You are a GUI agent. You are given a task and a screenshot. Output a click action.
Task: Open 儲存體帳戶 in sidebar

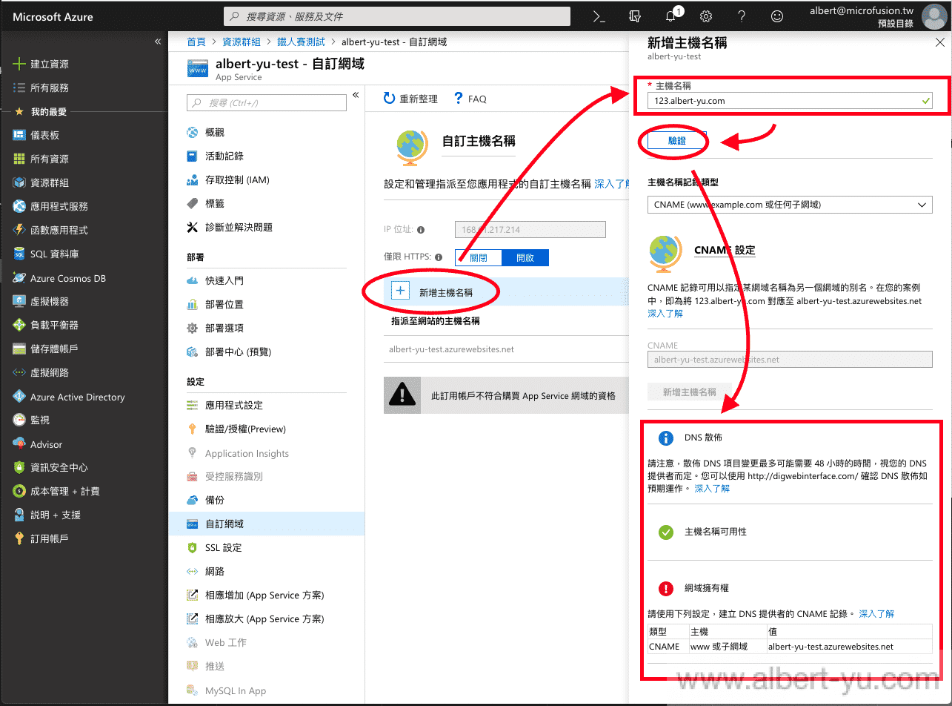[54, 349]
